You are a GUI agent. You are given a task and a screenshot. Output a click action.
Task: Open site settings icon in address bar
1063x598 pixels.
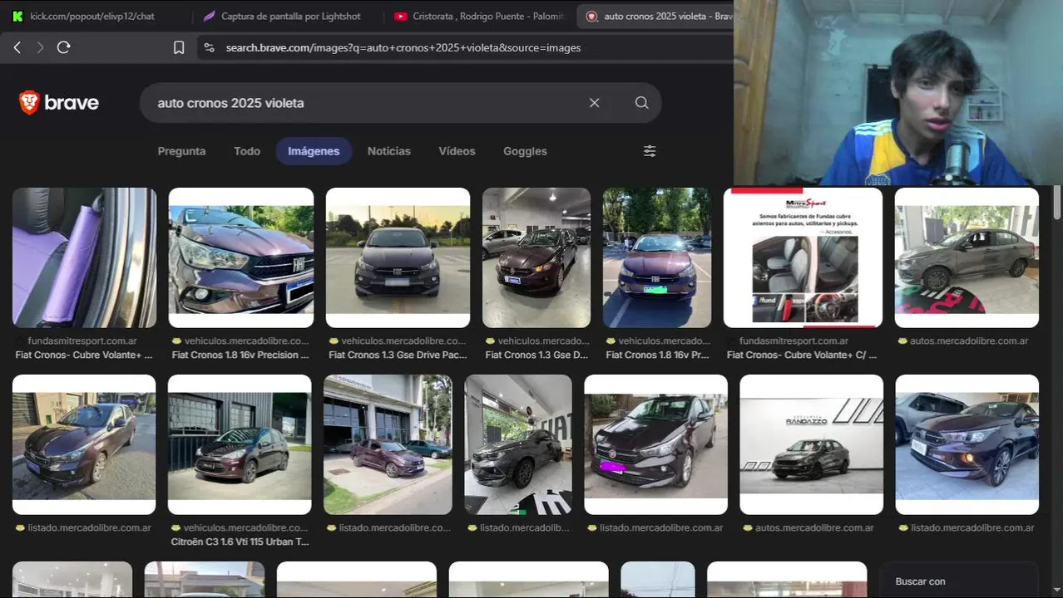point(209,47)
